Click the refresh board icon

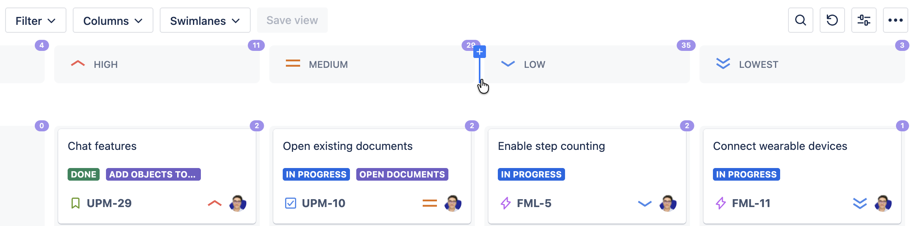[x=832, y=20]
